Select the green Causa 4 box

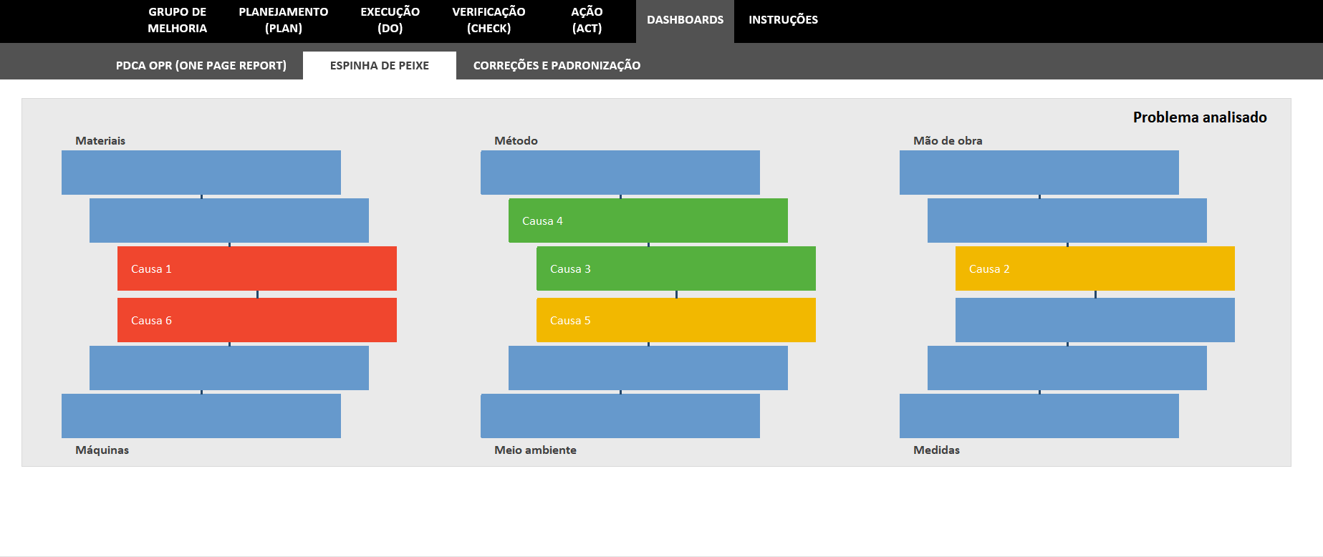648,221
